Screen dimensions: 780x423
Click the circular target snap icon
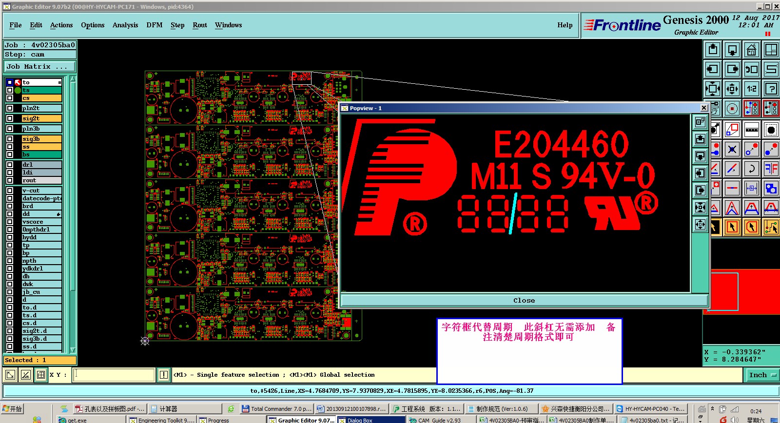click(732, 108)
